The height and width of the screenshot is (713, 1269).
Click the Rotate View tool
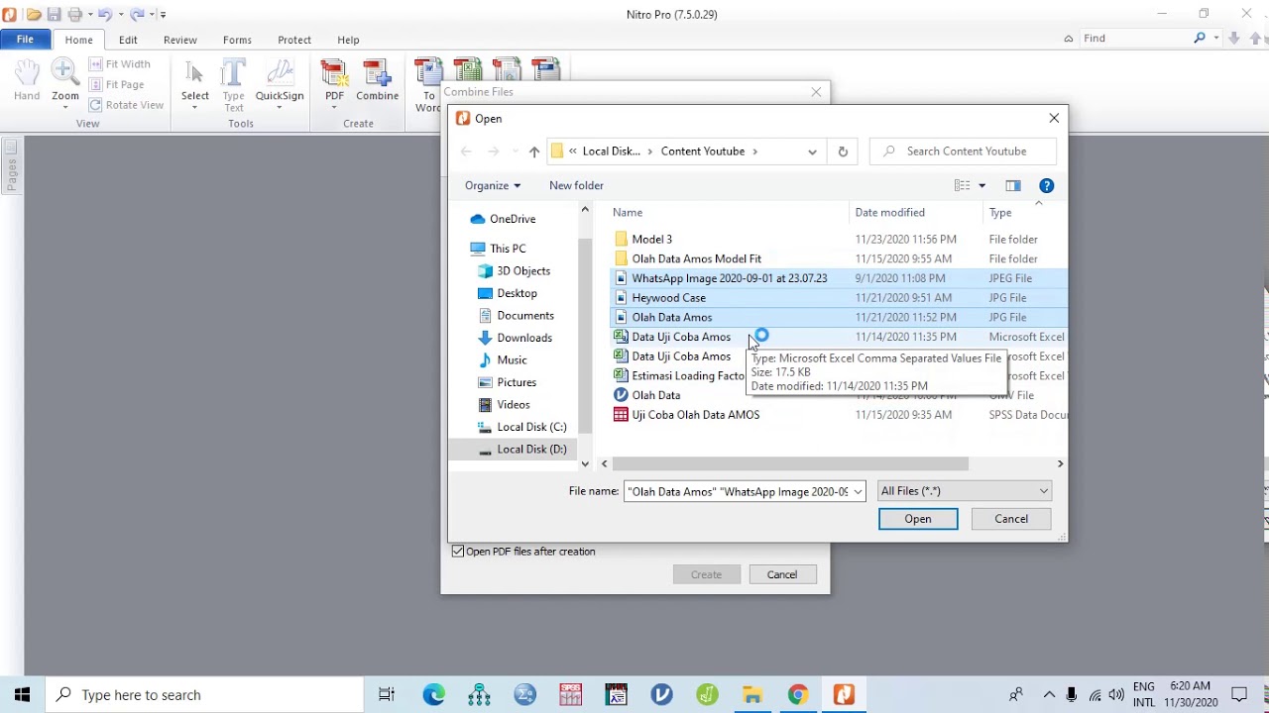[x=126, y=105]
